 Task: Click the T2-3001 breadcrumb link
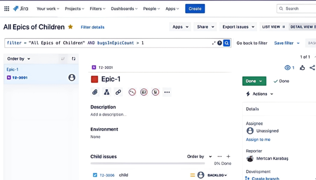click(106, 67)
